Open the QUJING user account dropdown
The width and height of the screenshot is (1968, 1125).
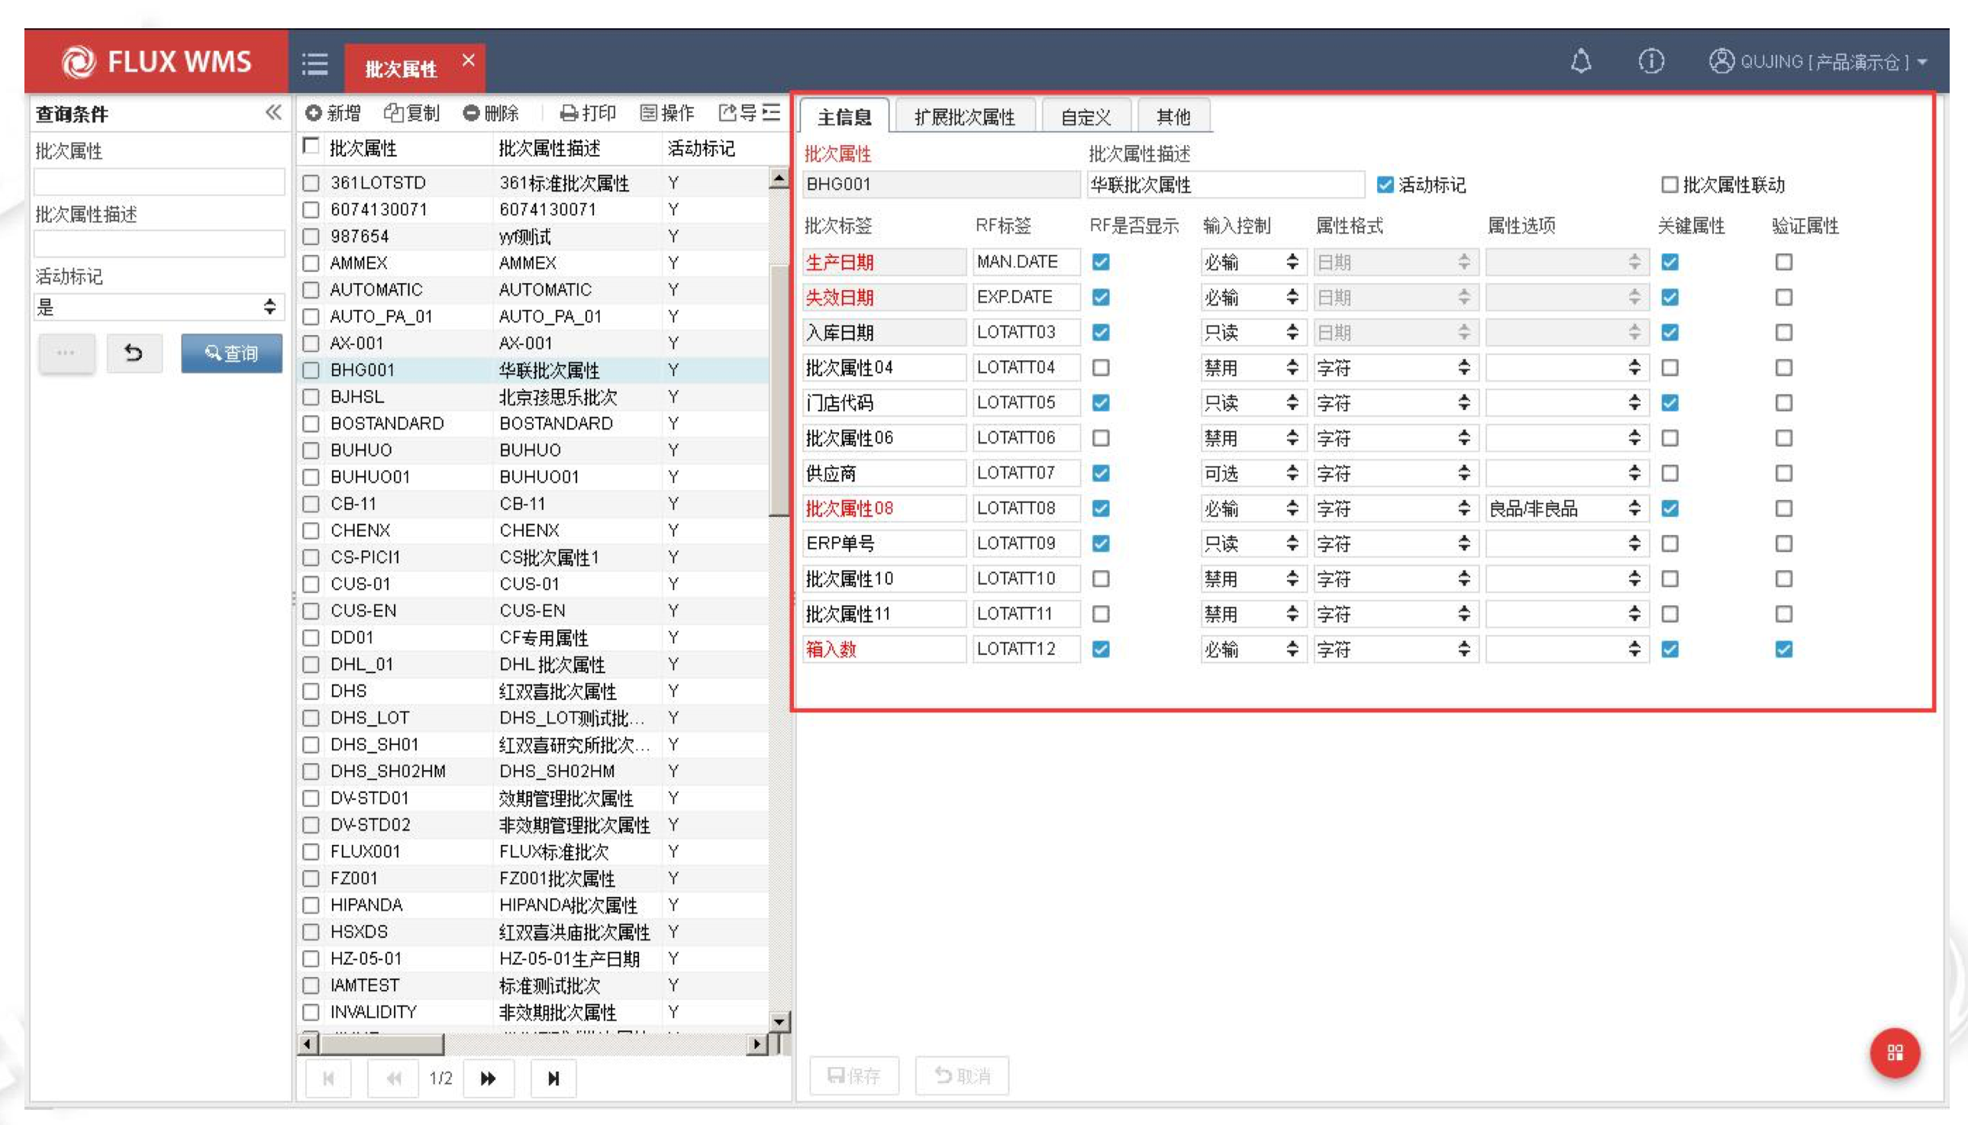(x=1824, y=62)
